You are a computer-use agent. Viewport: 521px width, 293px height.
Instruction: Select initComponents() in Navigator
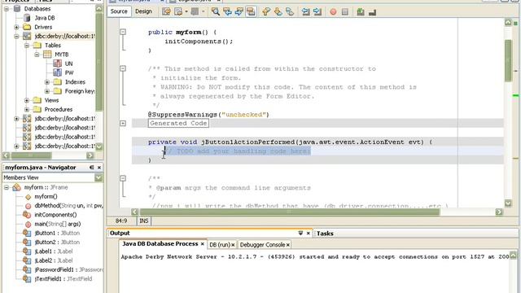[x=55, y=215]
